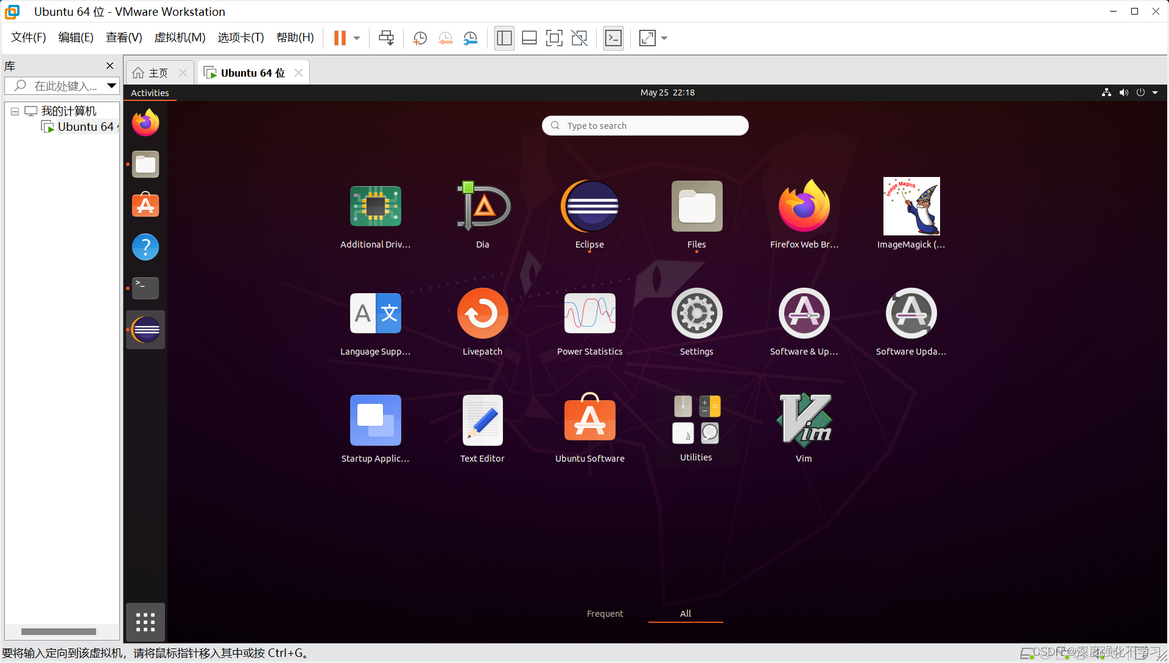
Task: Switch to the Frequent tab
Action: point(605,613)
